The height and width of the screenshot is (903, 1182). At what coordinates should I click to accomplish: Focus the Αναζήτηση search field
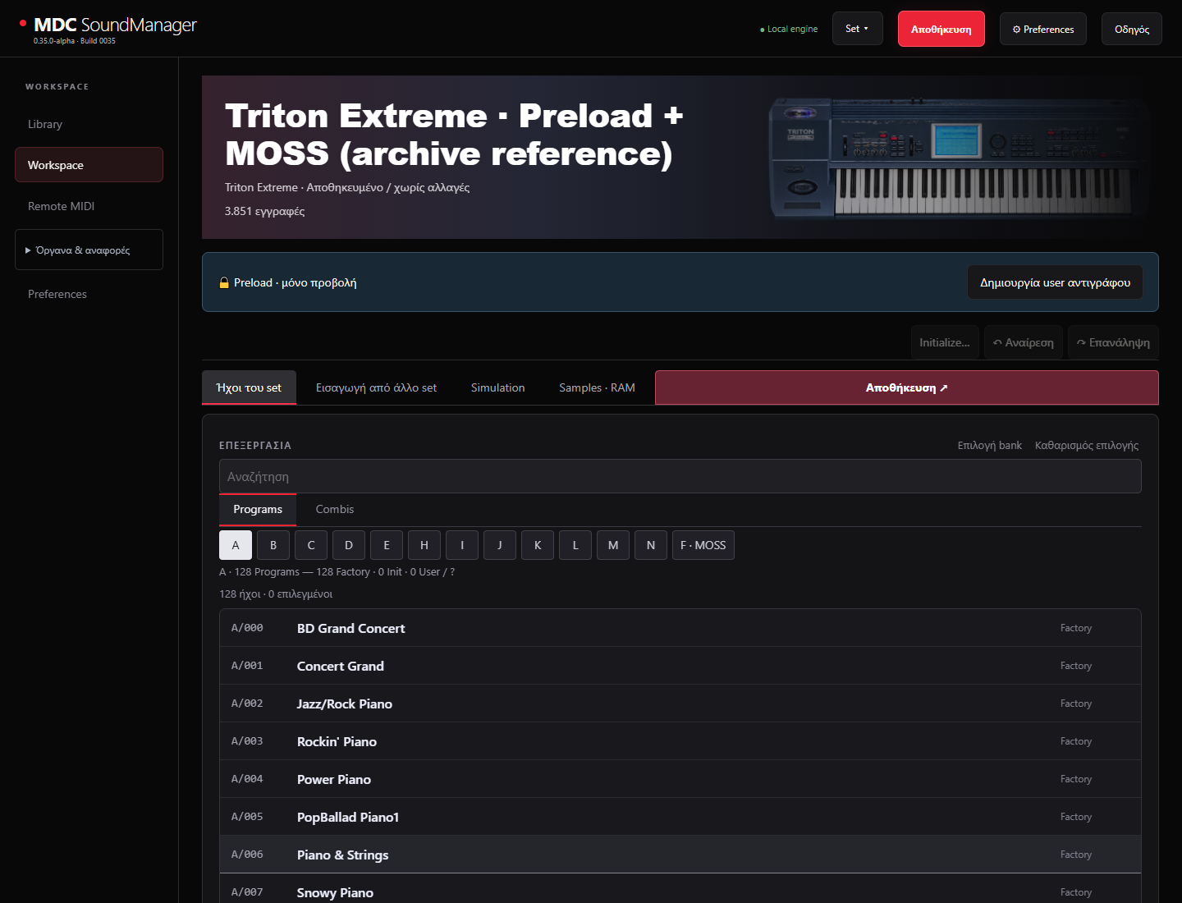[680, 476]
